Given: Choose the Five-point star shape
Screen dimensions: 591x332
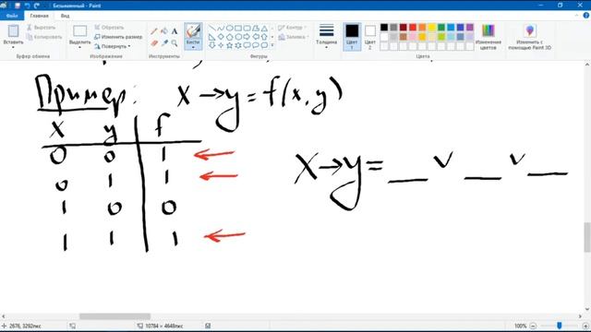Looking at the screenshot, I should pos(229,45).
